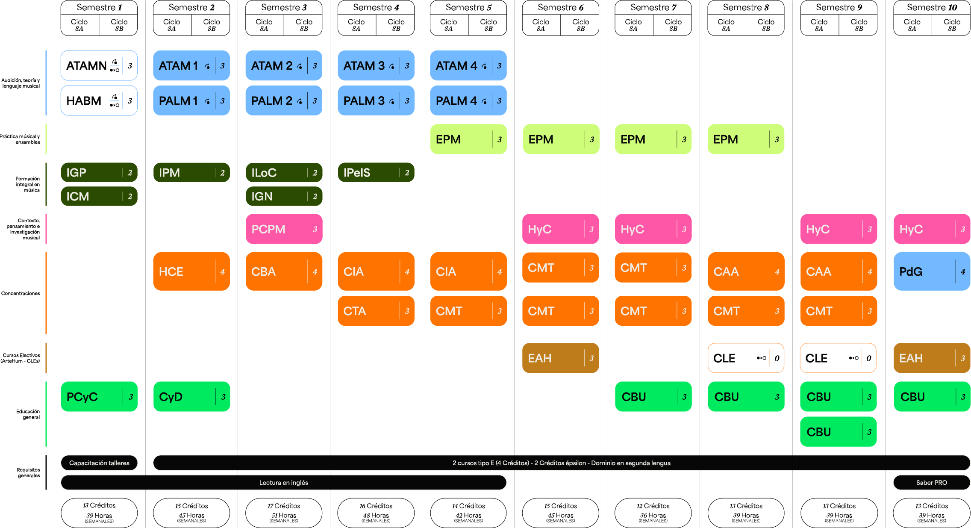Select Ciclo 8B under Semestre 9

[859, 25]
